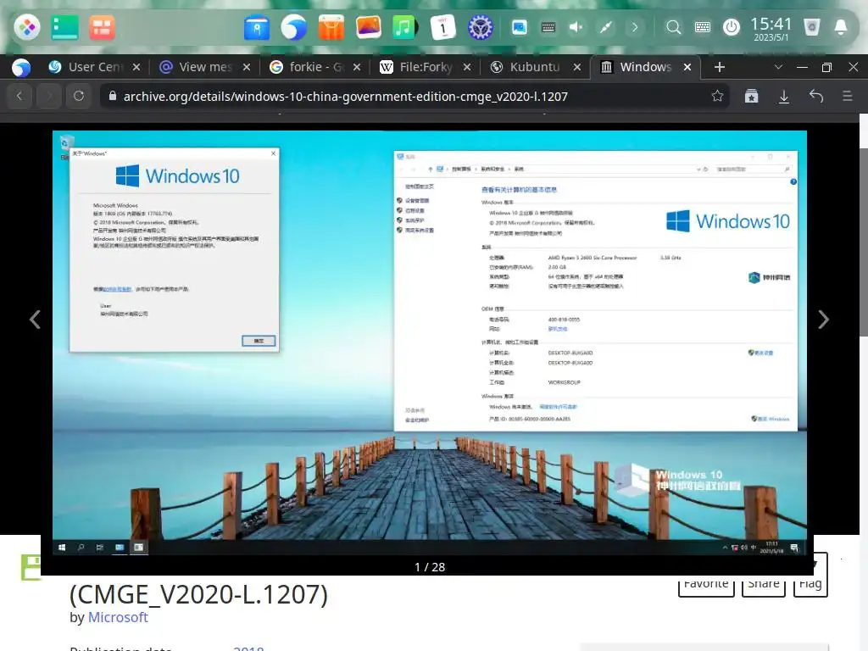Screen dimensions: 868x651
Task: Switch to the View message tab
Action: (x=205, y=67)
